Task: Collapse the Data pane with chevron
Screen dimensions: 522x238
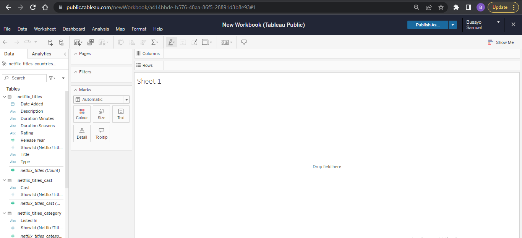Action: [x=65, y=54]
